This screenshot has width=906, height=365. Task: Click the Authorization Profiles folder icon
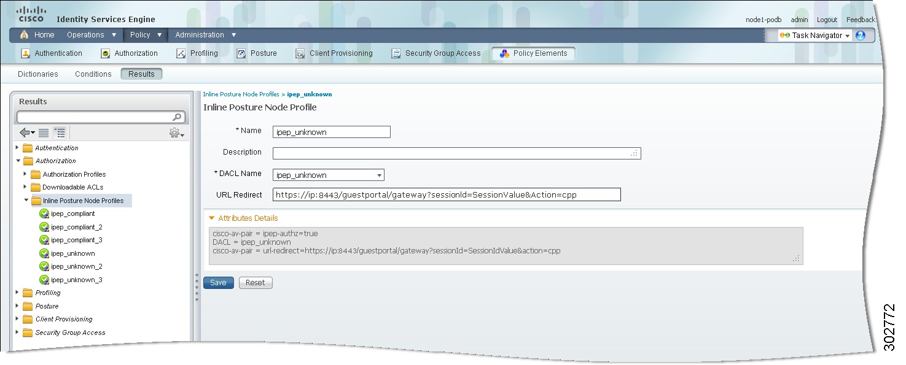pos(36,174)
